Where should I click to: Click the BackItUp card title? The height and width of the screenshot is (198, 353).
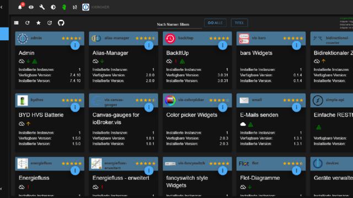coord(178,53)
